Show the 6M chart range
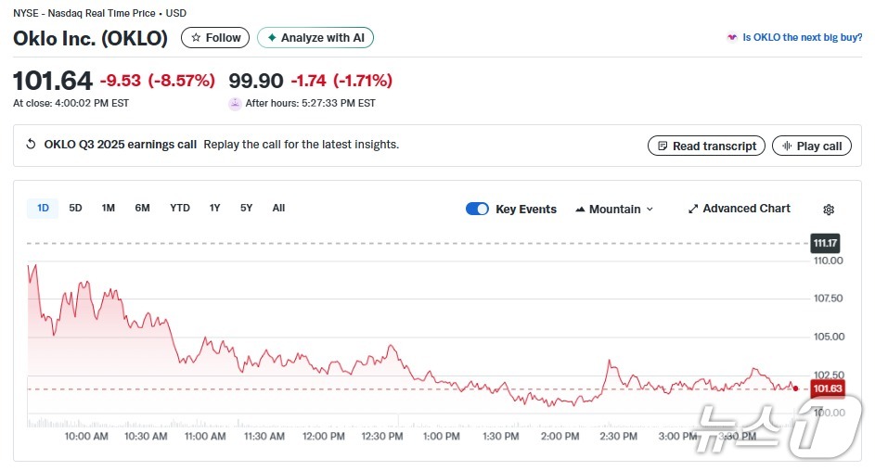The width and height of the screenshot is (875, 471). pos(142,208)
